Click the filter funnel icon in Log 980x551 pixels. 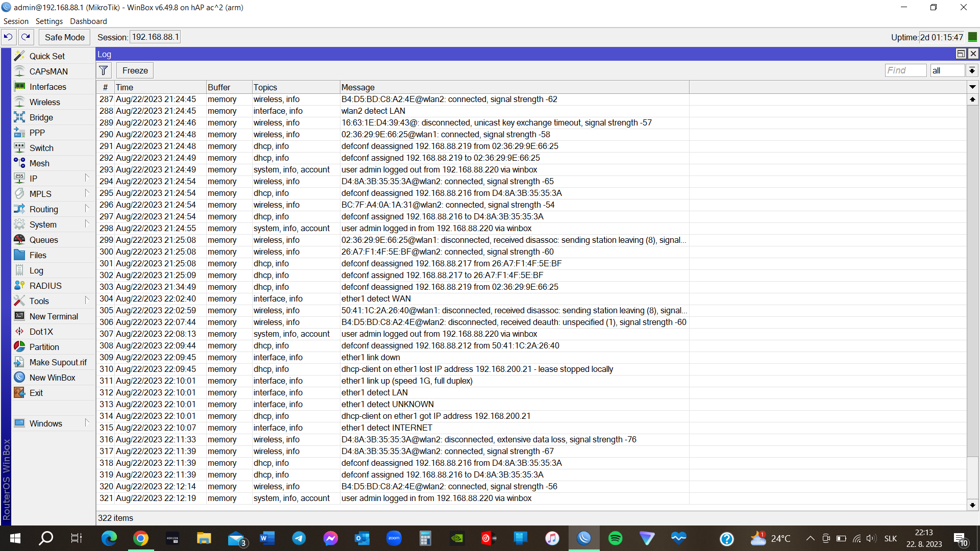coord(104,70)
